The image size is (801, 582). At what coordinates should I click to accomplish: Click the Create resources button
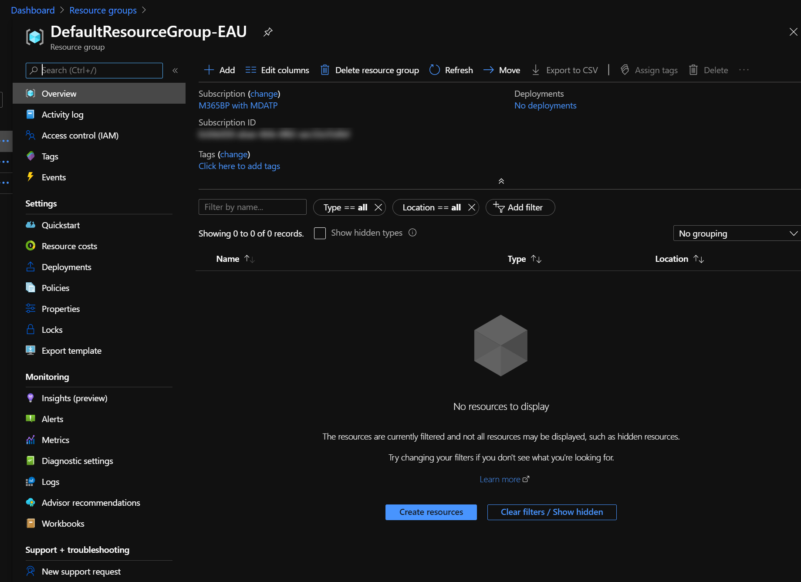point(431,512)
